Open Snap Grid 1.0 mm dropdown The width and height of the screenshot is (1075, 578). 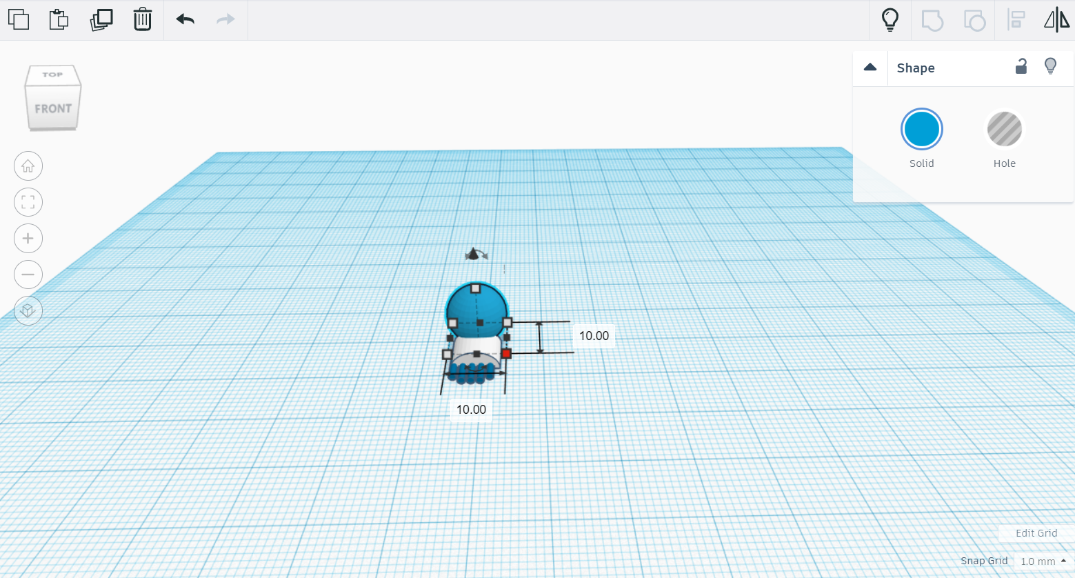(x=1043, y=561)
